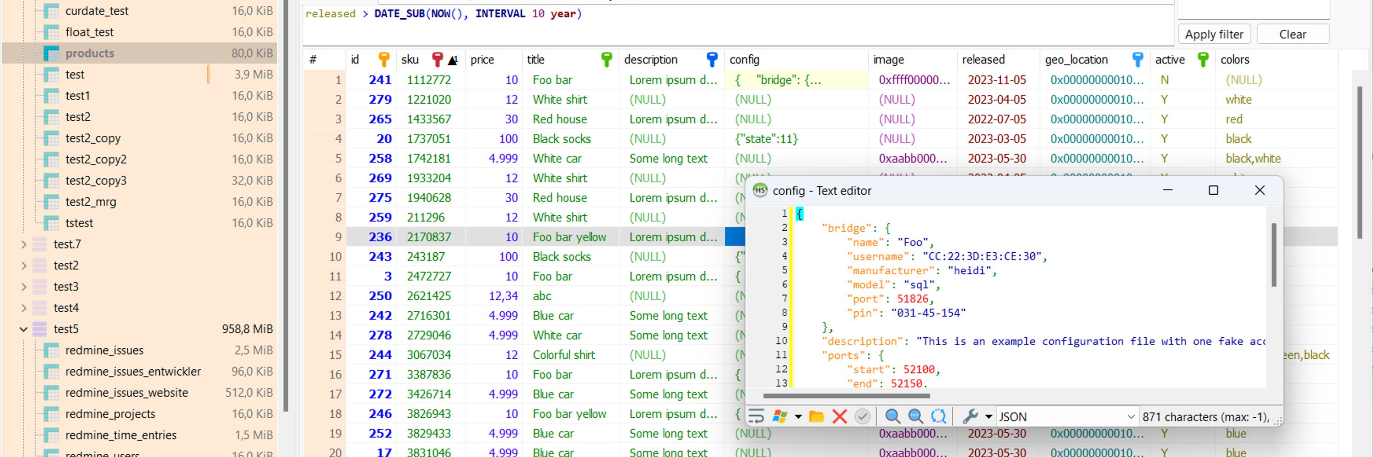Click the blue key icon on geo_location column
The width and height of the screenshot is (1373, 457).
point(1137,59)
